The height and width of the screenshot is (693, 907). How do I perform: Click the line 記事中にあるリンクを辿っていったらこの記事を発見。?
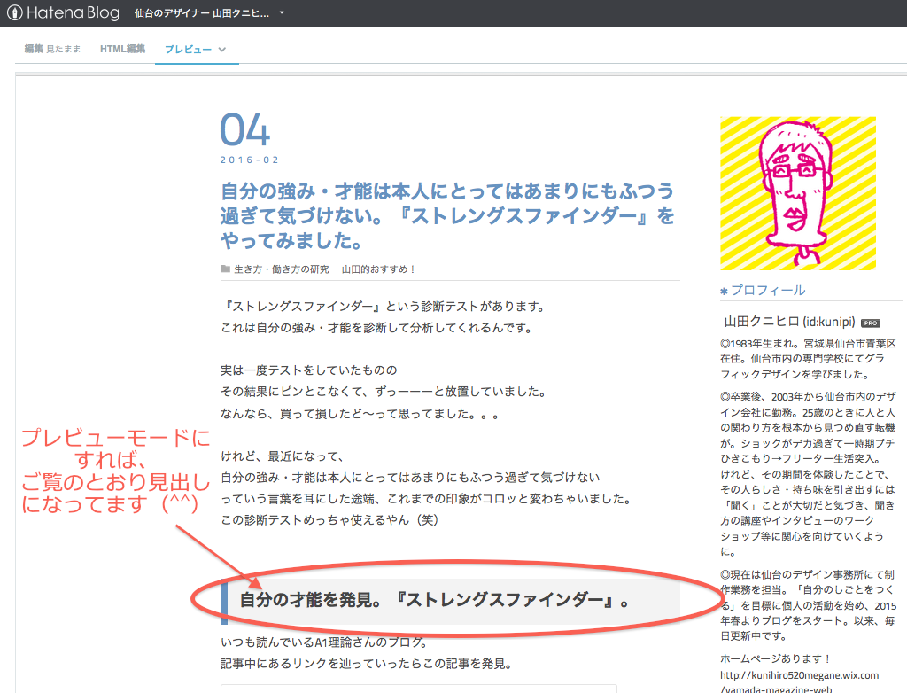coord(367,664)
